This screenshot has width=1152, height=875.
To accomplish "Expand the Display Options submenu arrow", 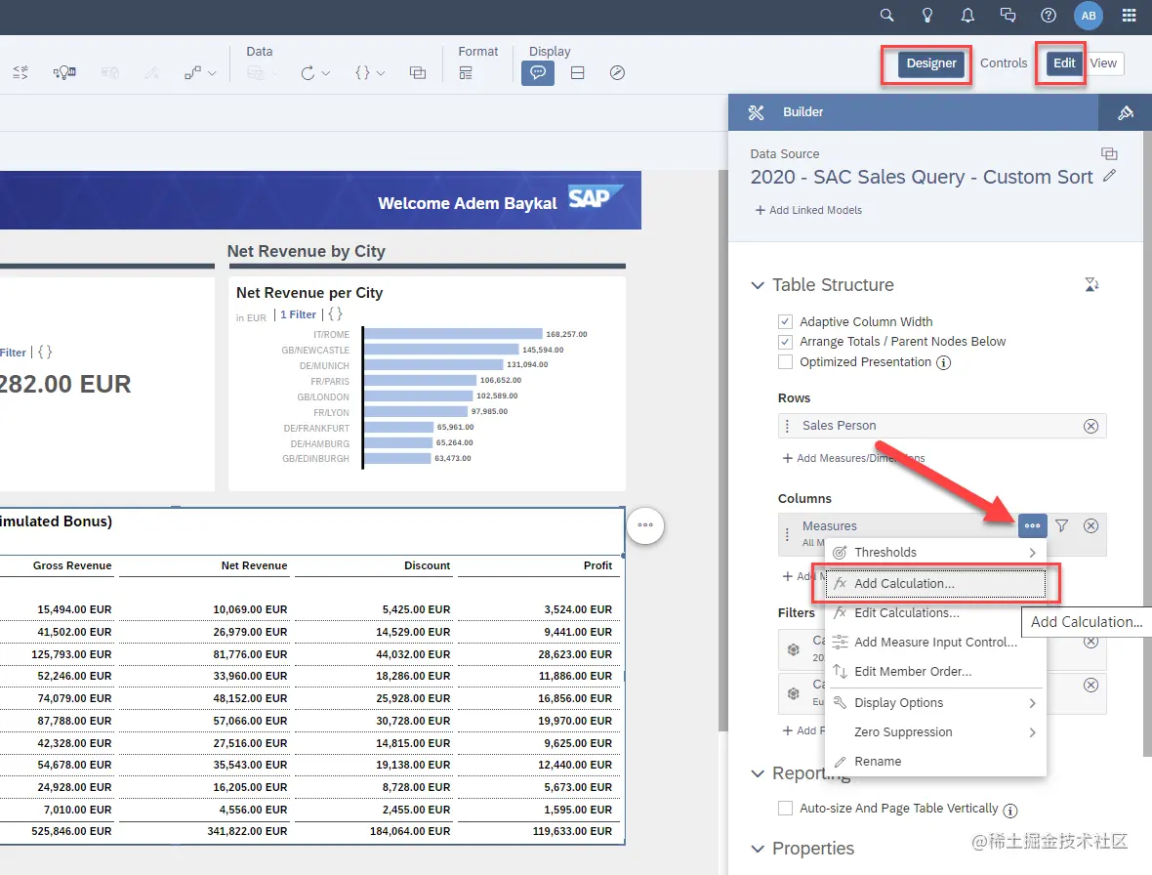I will click(1032, 703).
